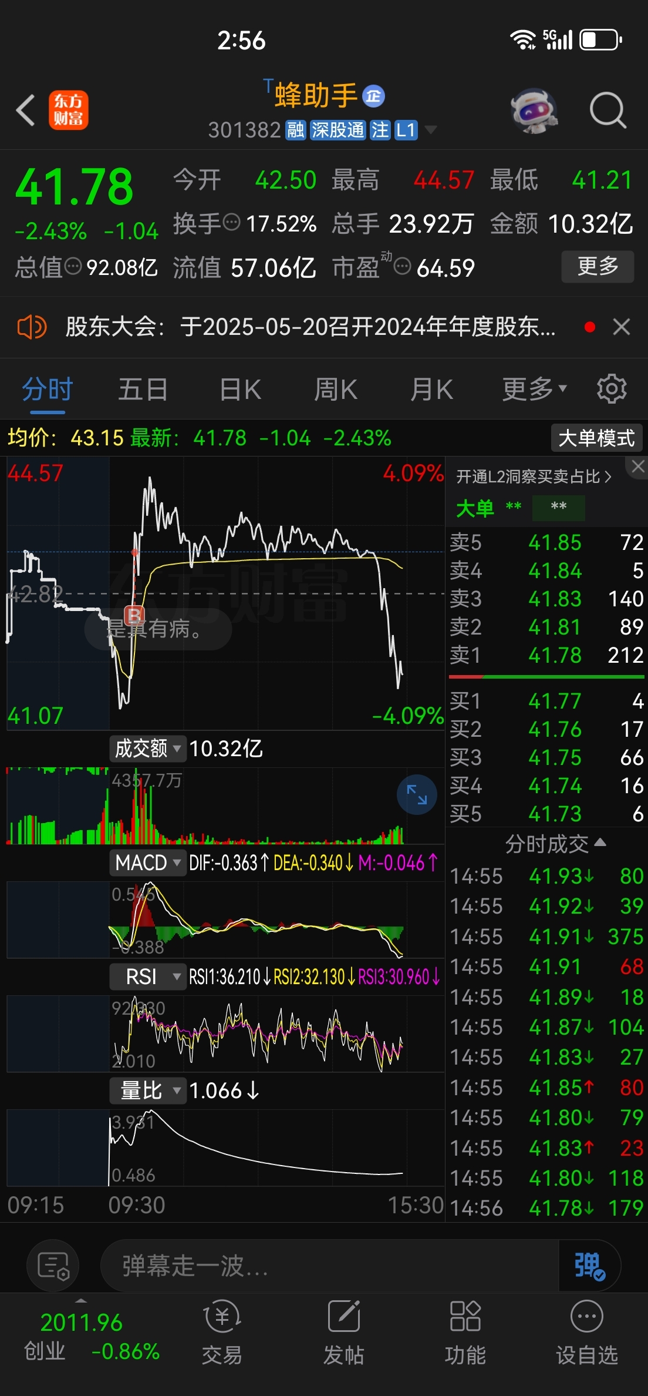Screen dimensions: 648x1396
Task: Tap the 5G signal status icon
Action: pos(558,40)
